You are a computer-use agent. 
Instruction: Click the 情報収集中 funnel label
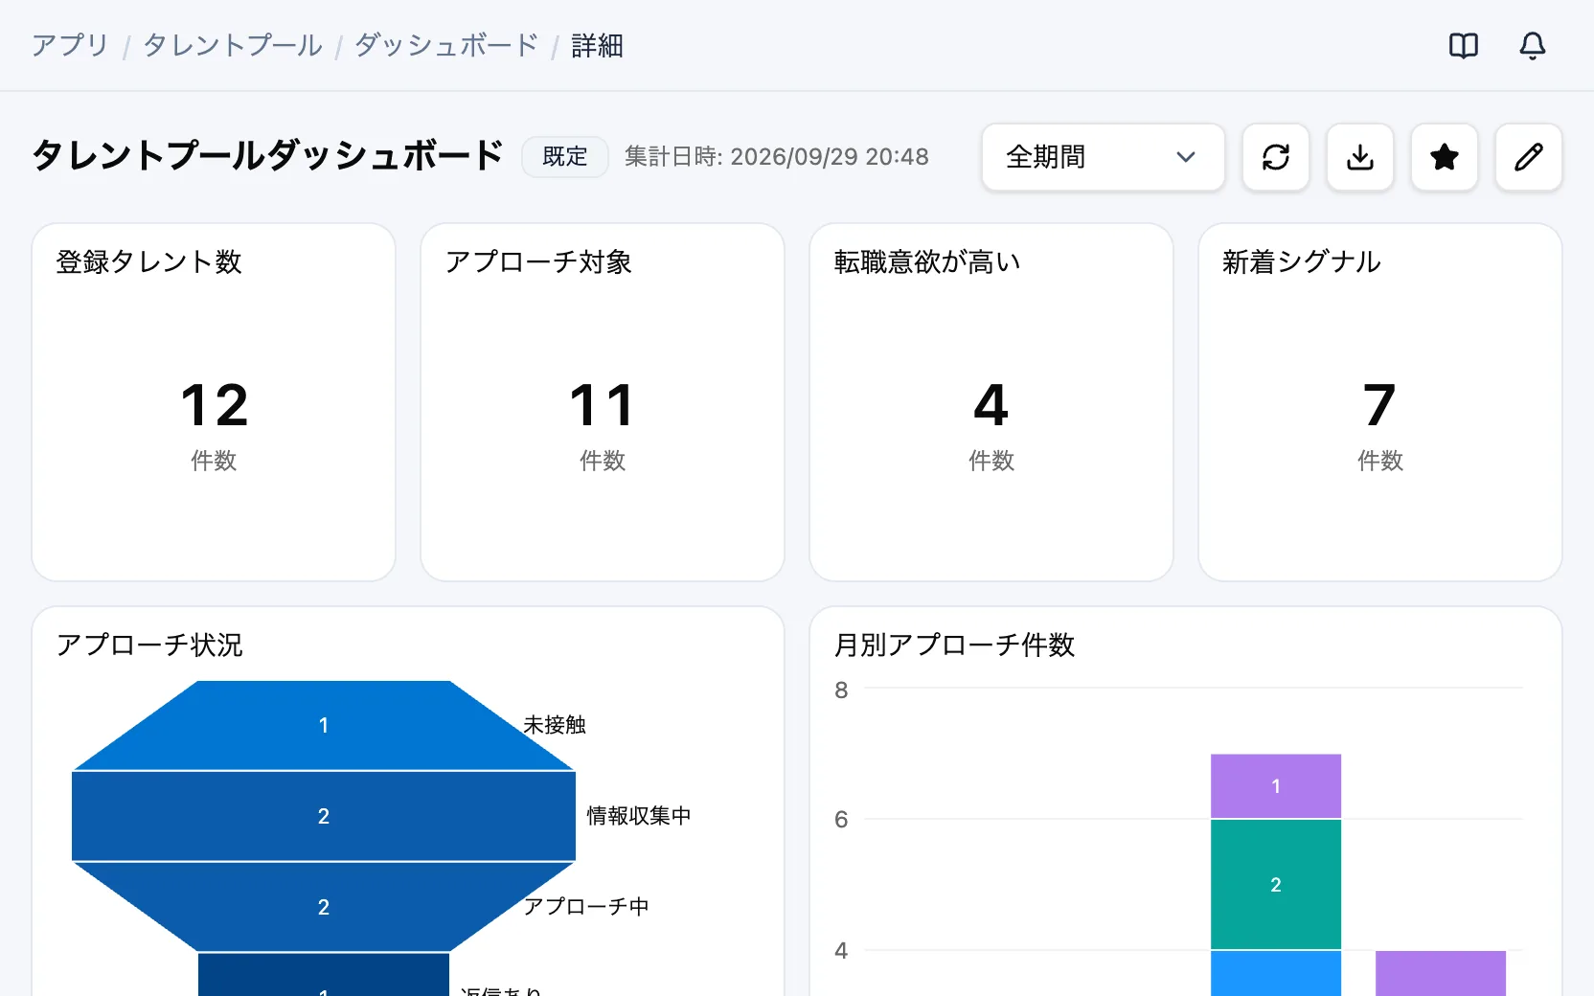(x=639, y=816)
